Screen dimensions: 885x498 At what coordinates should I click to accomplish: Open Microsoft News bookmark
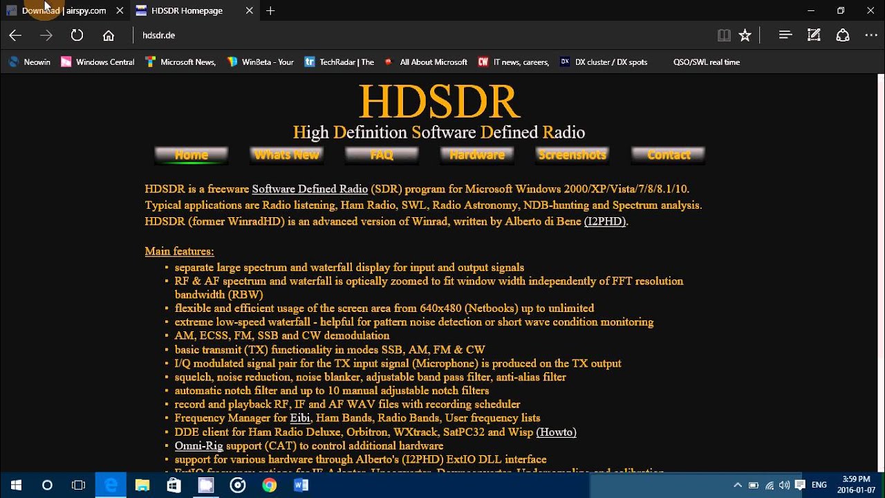coord(180,62)
